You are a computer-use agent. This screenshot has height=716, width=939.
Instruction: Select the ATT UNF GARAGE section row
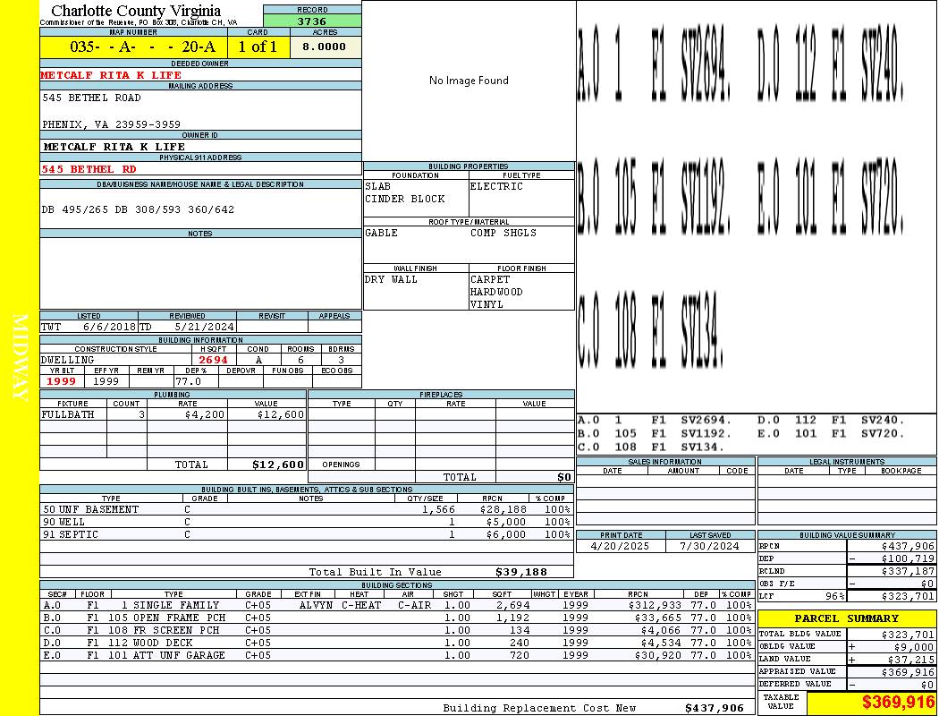point(397,655)
